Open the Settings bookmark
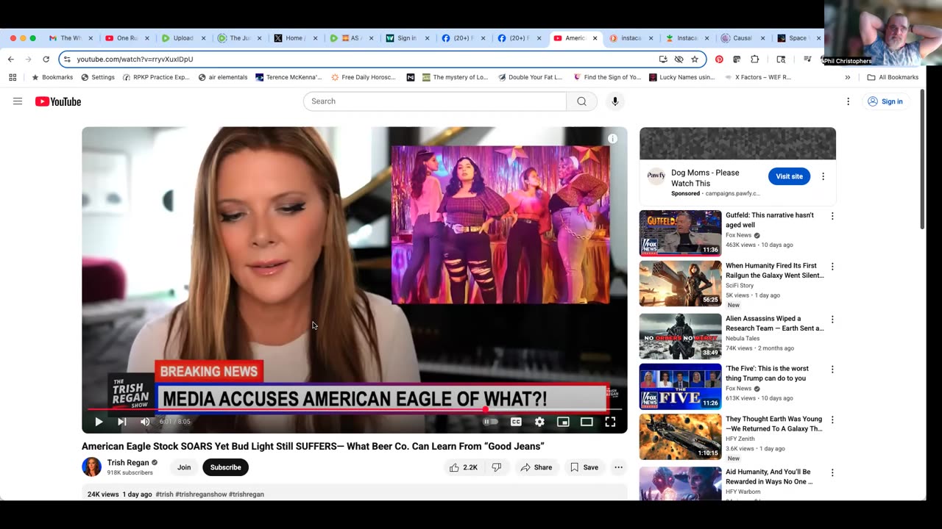Screen dimensions: 942x529 pyautogui.click(x=98, y=77)
